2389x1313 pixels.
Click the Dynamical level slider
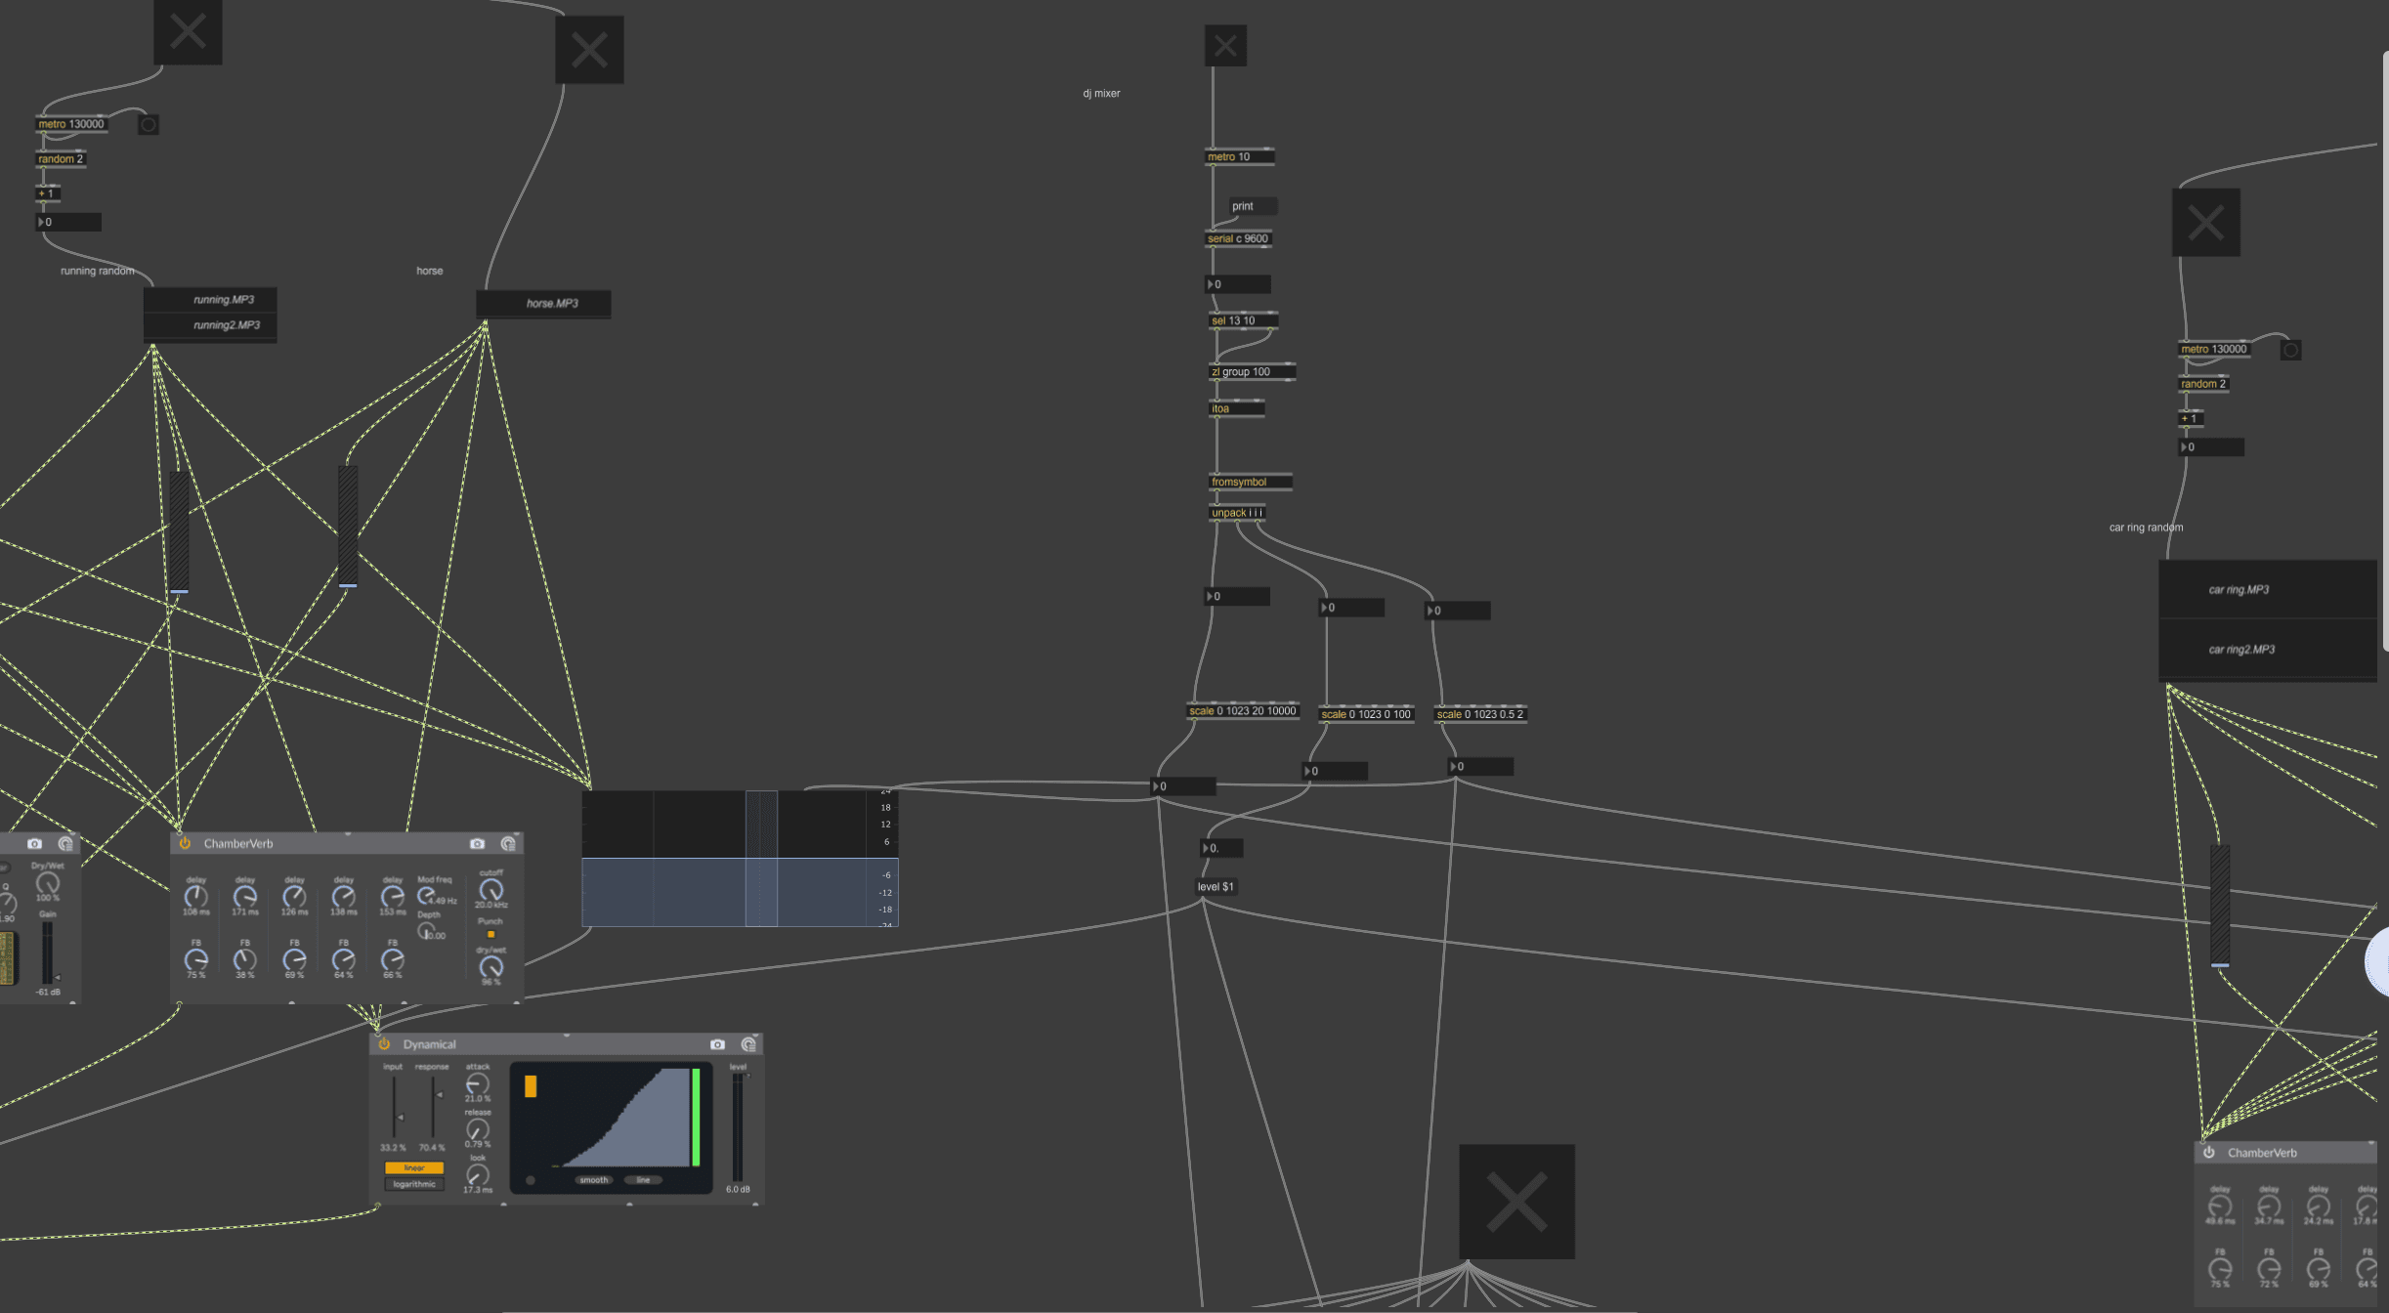coord(738,1126)
